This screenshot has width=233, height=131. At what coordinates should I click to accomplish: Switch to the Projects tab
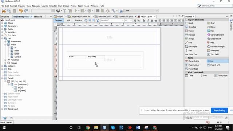(5, 17)
